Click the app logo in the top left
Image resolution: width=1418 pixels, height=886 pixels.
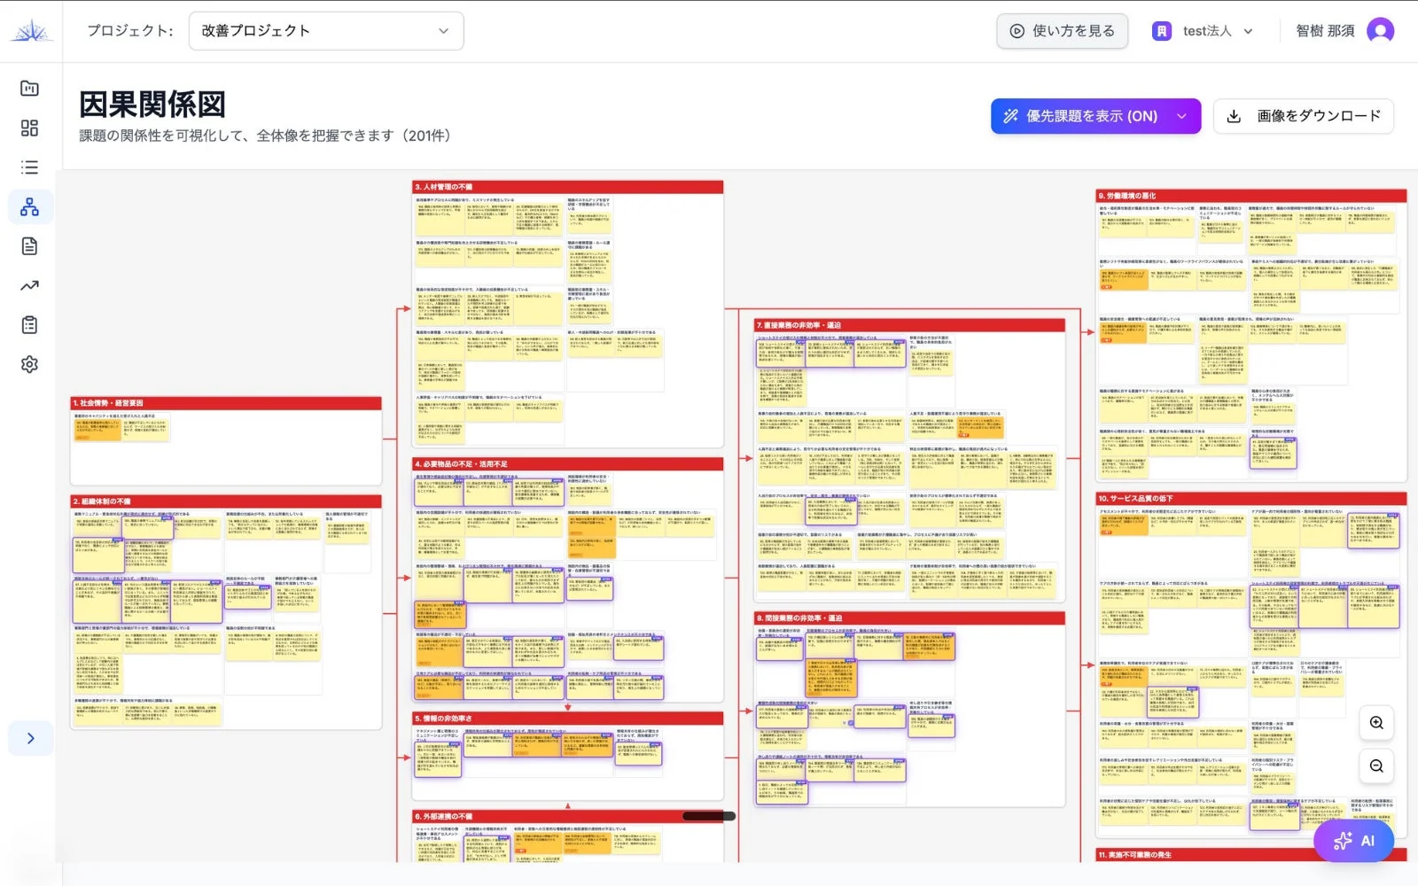pos(31,27)
